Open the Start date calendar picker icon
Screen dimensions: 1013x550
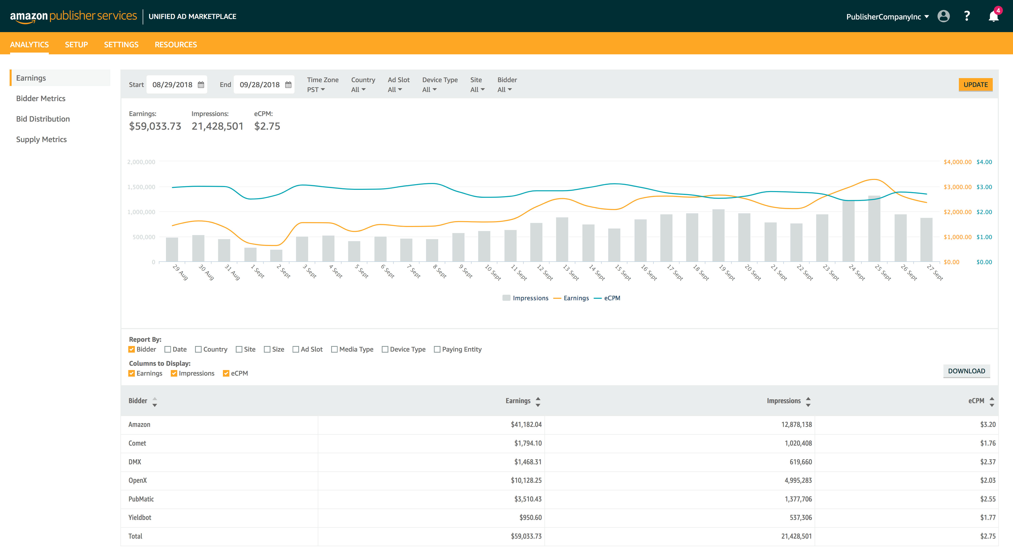[201, 84]
